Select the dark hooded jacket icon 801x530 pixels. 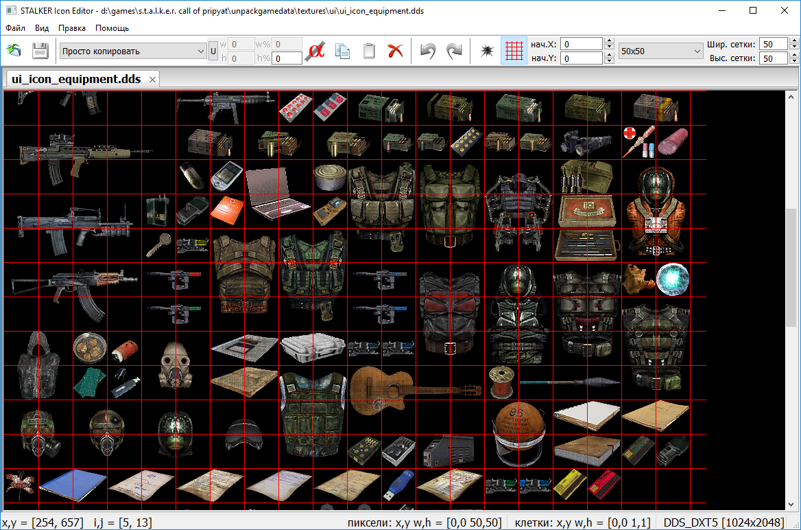tap(38, 365)
